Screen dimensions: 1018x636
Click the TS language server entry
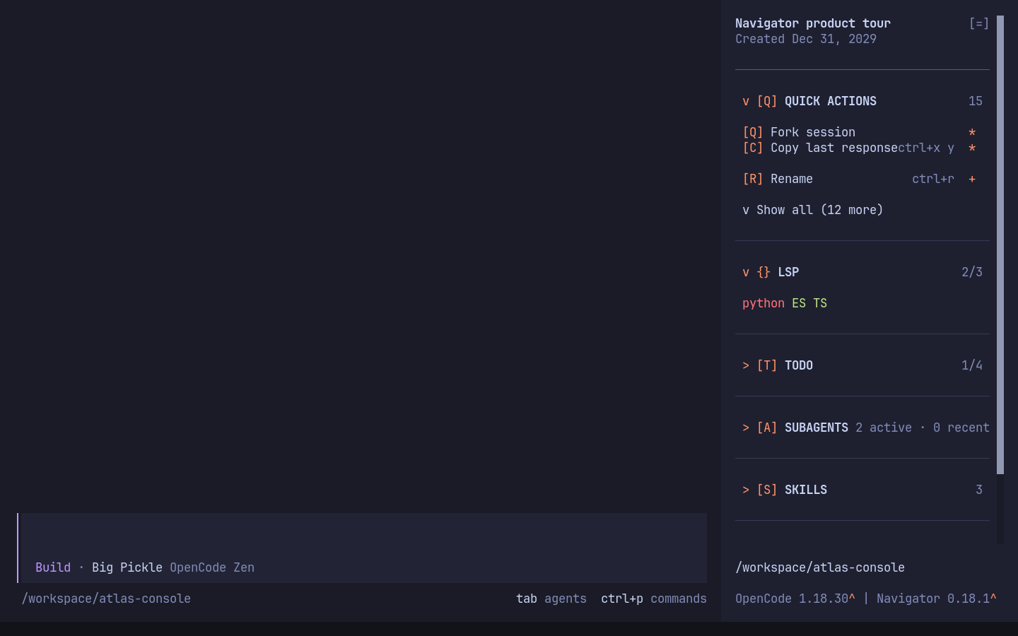[820, 303]
